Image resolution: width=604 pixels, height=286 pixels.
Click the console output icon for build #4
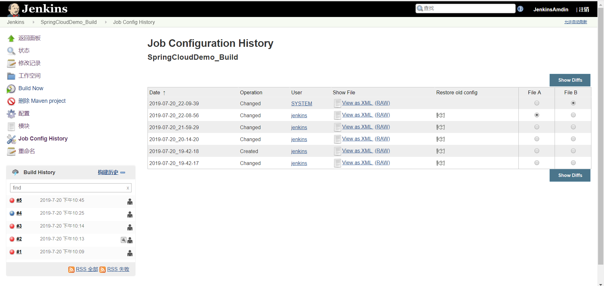(x=130, y=215)
